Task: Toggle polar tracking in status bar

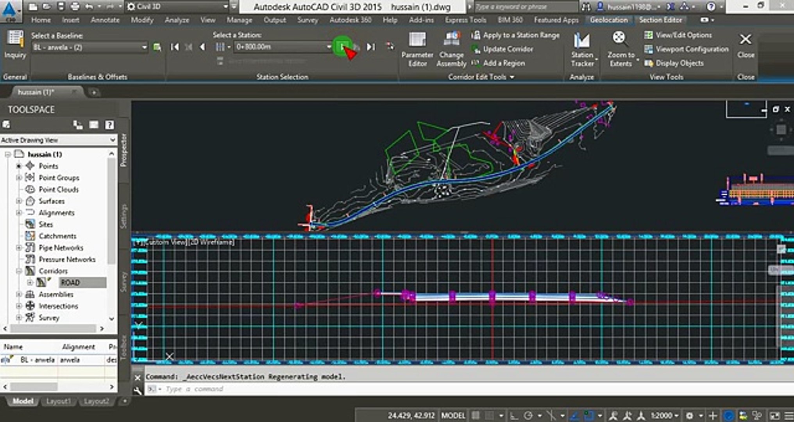Action: point(528,415)
